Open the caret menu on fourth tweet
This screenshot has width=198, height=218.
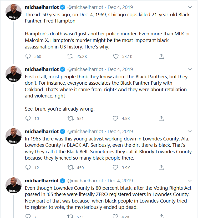tap(190, 181)
